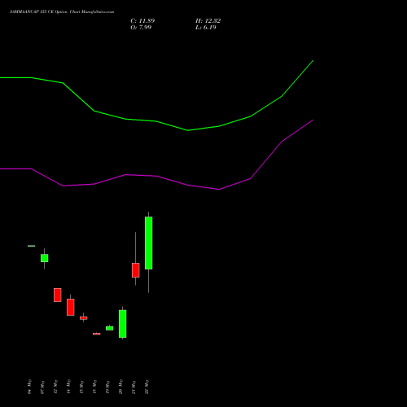Click the 22 May date label
The width and height of the screenshot is (407, 407).
pos(147,387)
